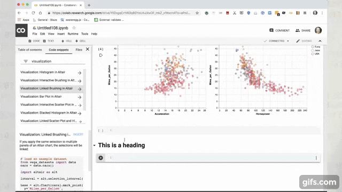This screenshot has width=342, height=192.
Task: Collapse the "This is a heading" section
Action: (x=94, y=145)
